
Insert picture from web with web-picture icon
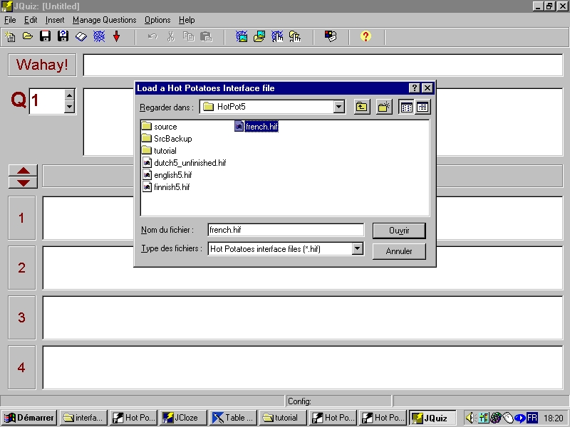click(242, 36)
